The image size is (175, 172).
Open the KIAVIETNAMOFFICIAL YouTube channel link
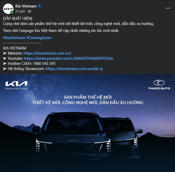tap(69, 58)
